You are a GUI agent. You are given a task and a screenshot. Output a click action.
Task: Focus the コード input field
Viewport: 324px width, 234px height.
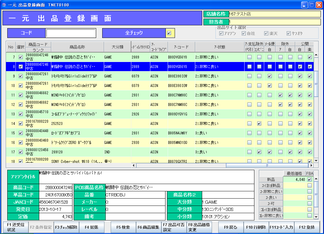click(71, 33)
